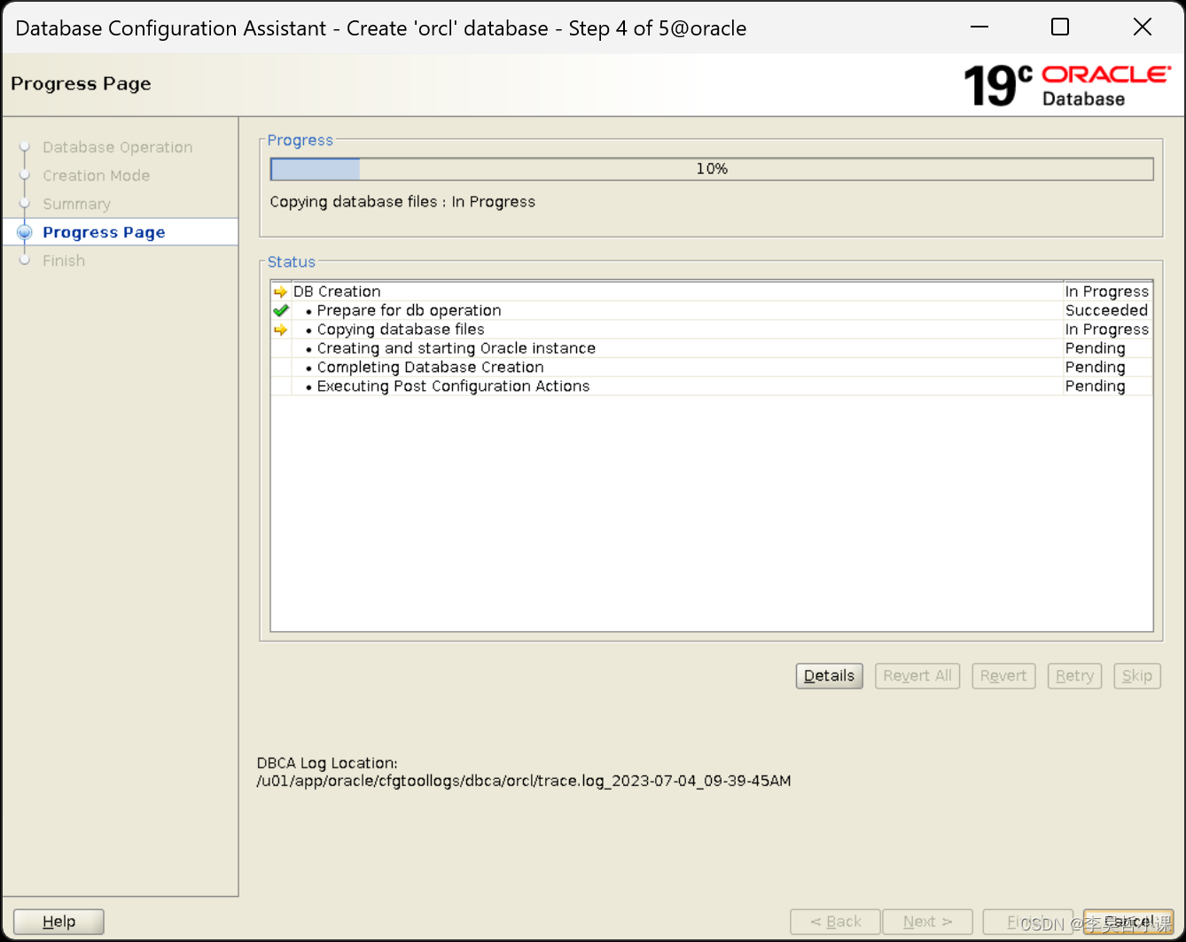The width and height of the screenshot is (1186, 942).
Task: Click the Cancel button
Action: [x=1128, y=922]
